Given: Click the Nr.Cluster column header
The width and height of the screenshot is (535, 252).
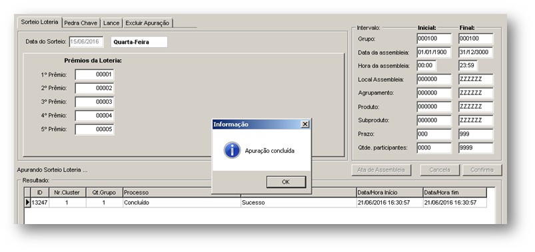Looking at the screenshot, I should (x=67, y=192).
